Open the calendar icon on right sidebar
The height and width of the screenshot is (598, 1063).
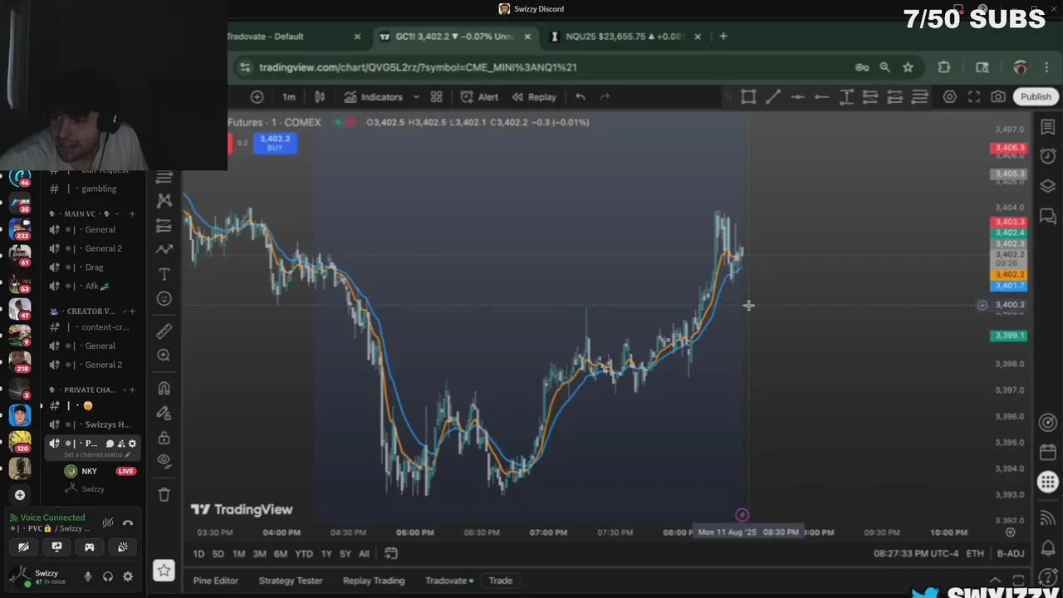(x=1047, y=453)
